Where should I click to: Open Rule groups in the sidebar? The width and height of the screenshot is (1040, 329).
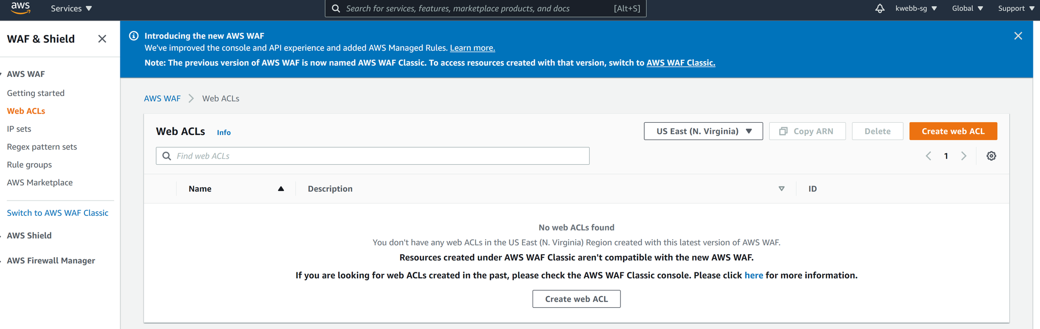(29, 165)
